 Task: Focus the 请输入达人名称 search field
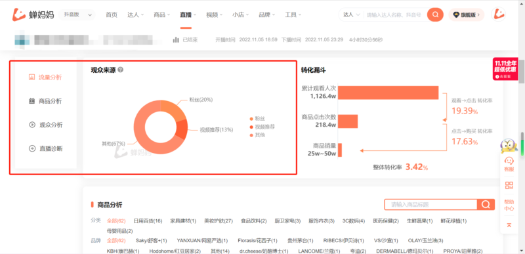point(395,14)
